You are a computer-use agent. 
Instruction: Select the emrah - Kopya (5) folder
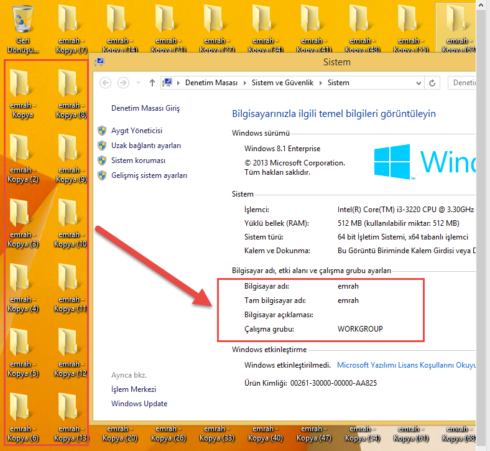point(22,353)
